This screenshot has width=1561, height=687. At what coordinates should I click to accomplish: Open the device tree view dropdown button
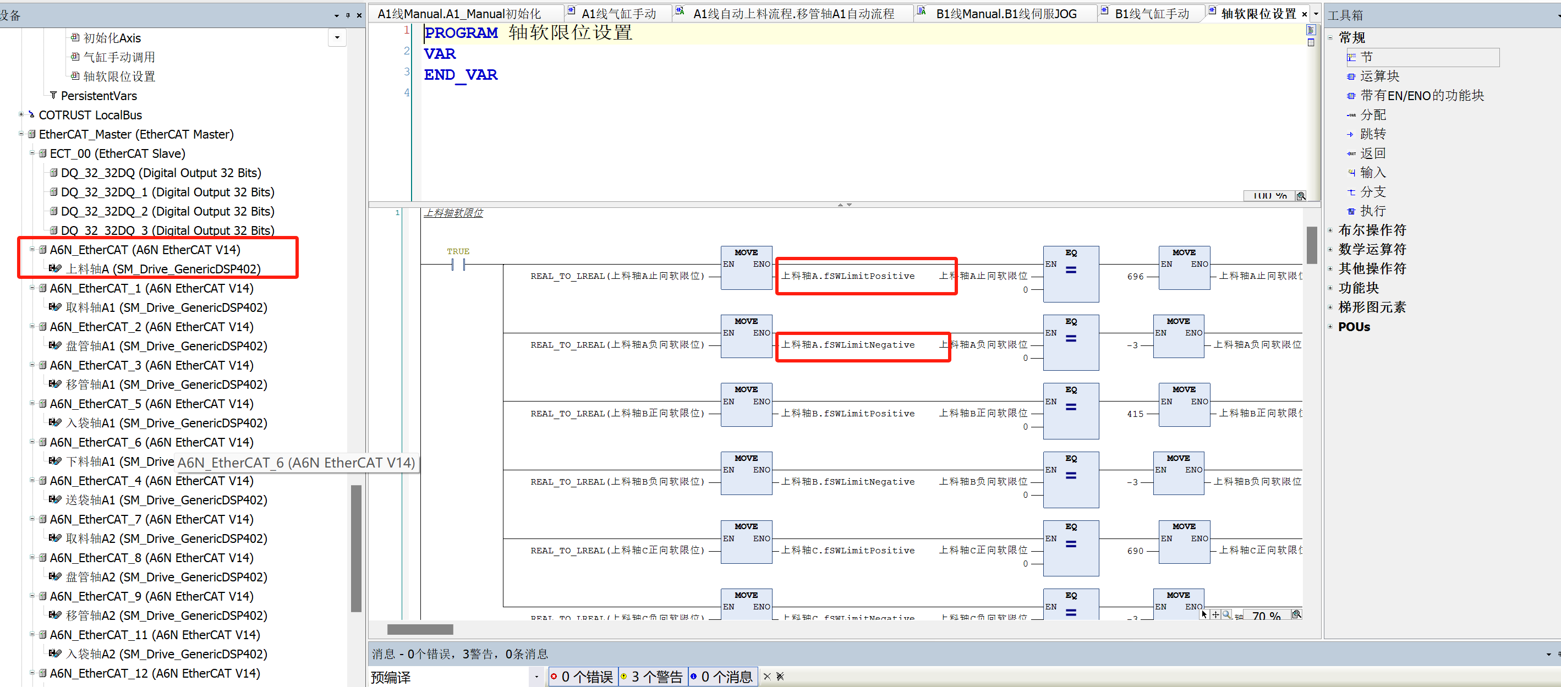(x=337, y=38)
